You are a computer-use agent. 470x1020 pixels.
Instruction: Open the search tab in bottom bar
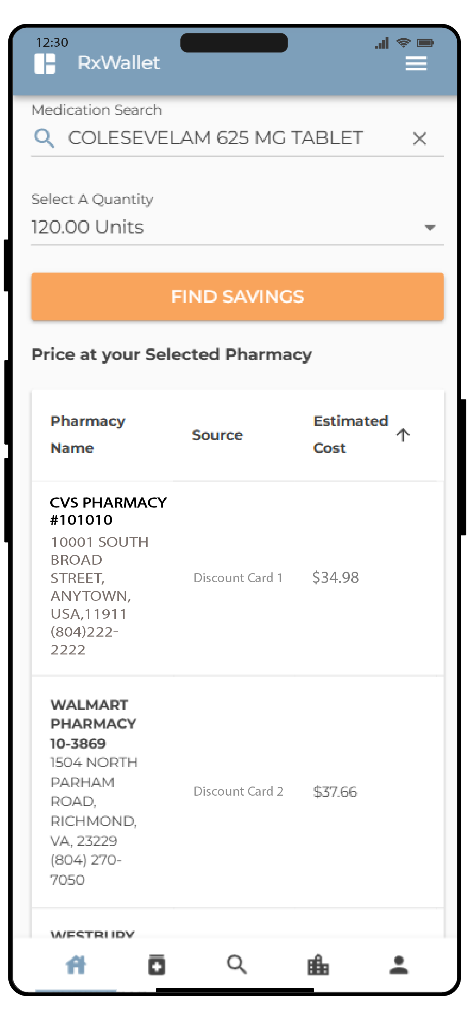coord(236,964)
